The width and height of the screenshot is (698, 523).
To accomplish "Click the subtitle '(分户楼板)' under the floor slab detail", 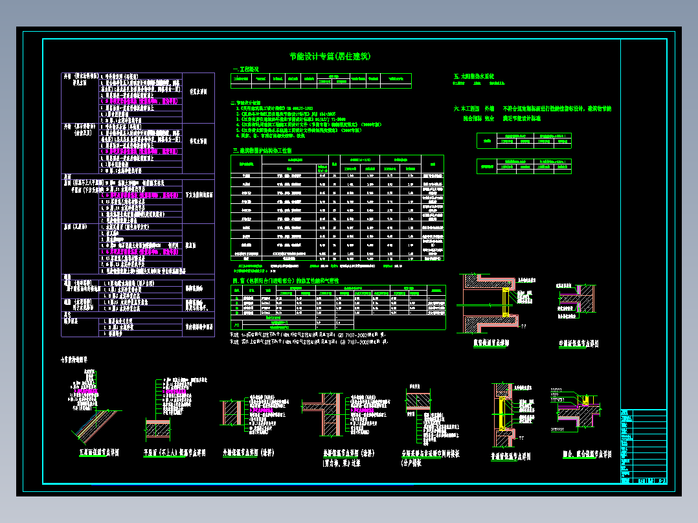I will point(411,463).
